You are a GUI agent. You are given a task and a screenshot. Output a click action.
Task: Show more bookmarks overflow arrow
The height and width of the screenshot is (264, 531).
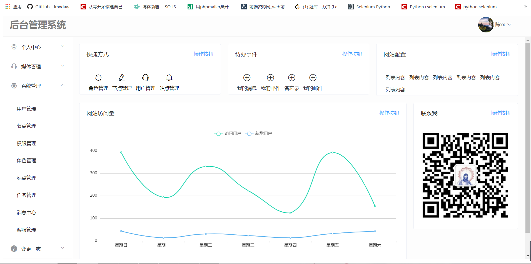click(x=525, y=6)
